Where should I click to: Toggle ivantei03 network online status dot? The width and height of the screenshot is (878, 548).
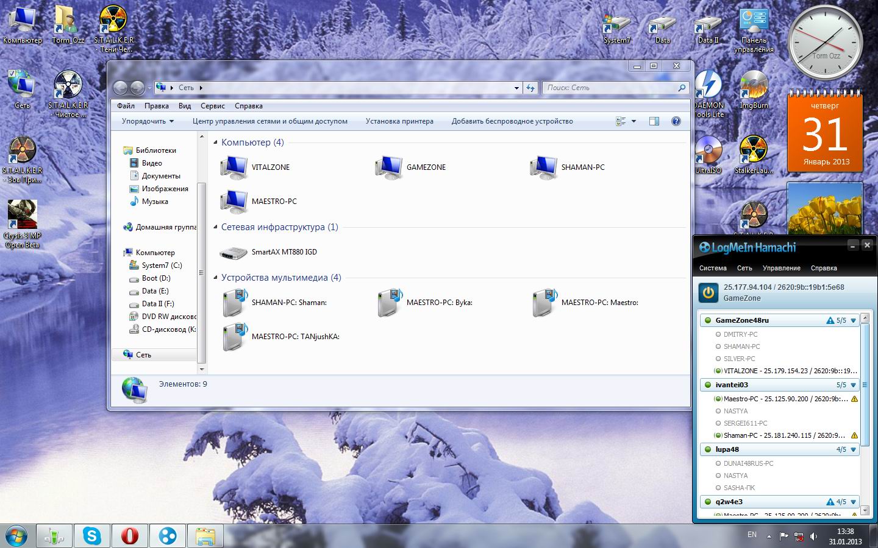708,385
